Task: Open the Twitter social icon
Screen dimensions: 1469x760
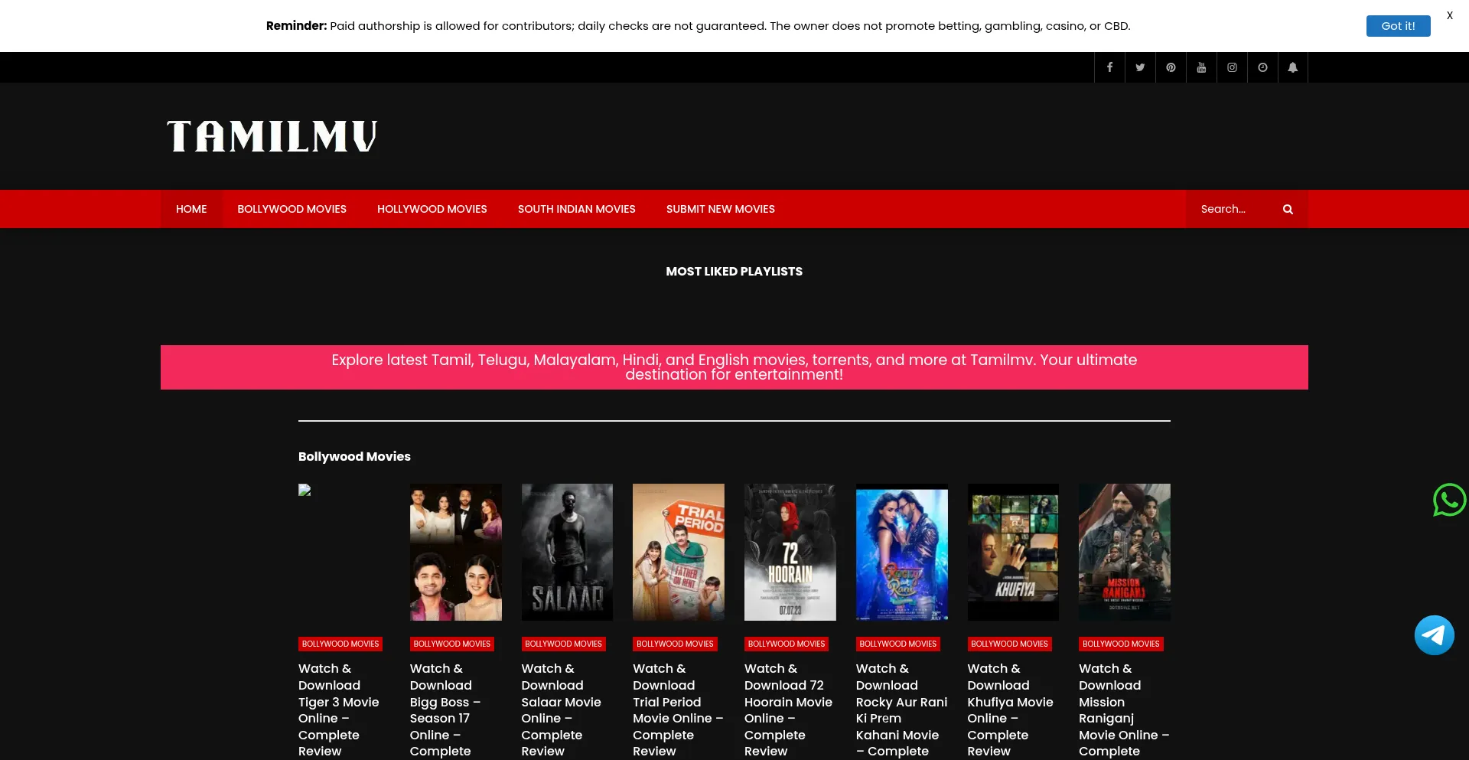Action: (1140, 67)
